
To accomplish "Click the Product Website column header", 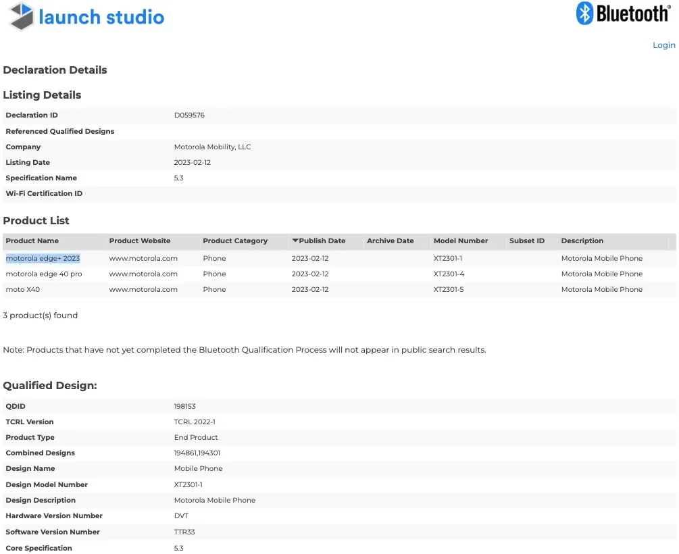I will pyautogui.click(x=140, y=241).
